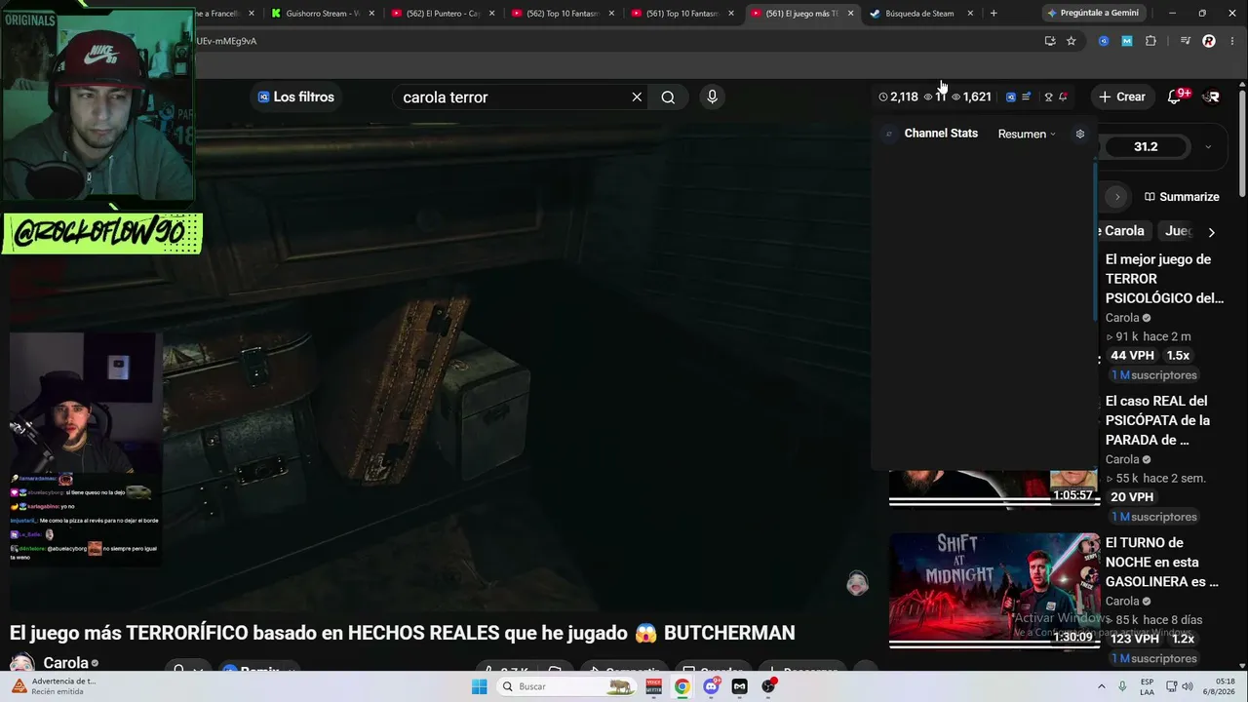Click Pregúntale a Gemini button
The height and width of the screenshot is (702, 1248).
[x=1092, y=13]
